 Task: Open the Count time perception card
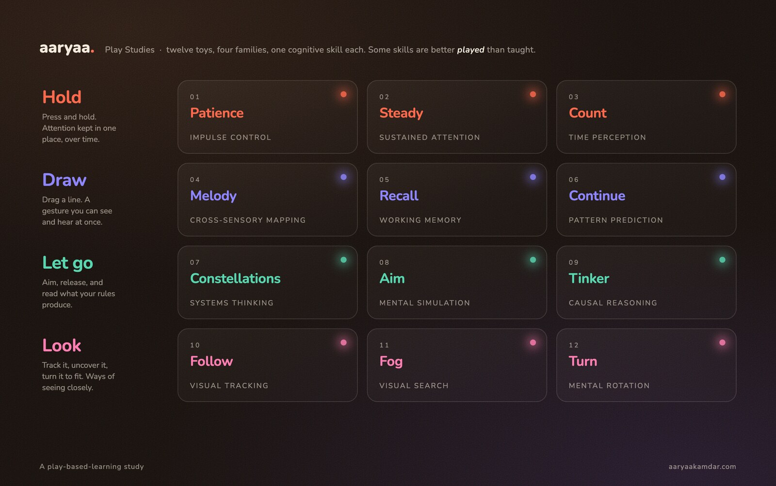(646, 117)
